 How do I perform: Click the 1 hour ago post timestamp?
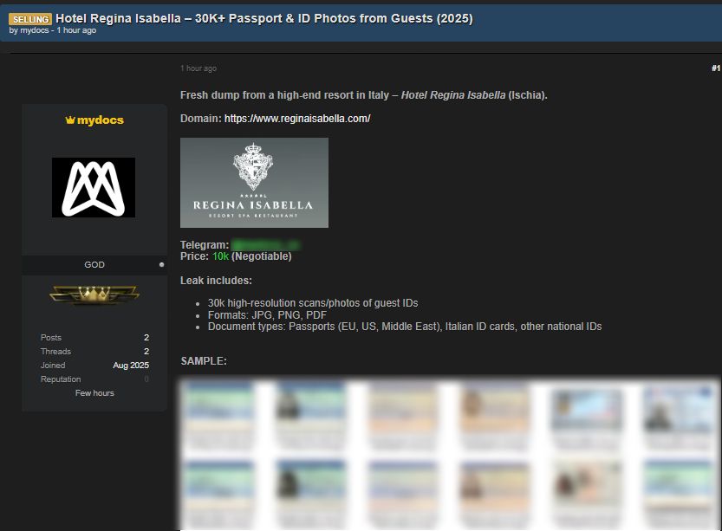pyautogui.click(x=198, y=68)
